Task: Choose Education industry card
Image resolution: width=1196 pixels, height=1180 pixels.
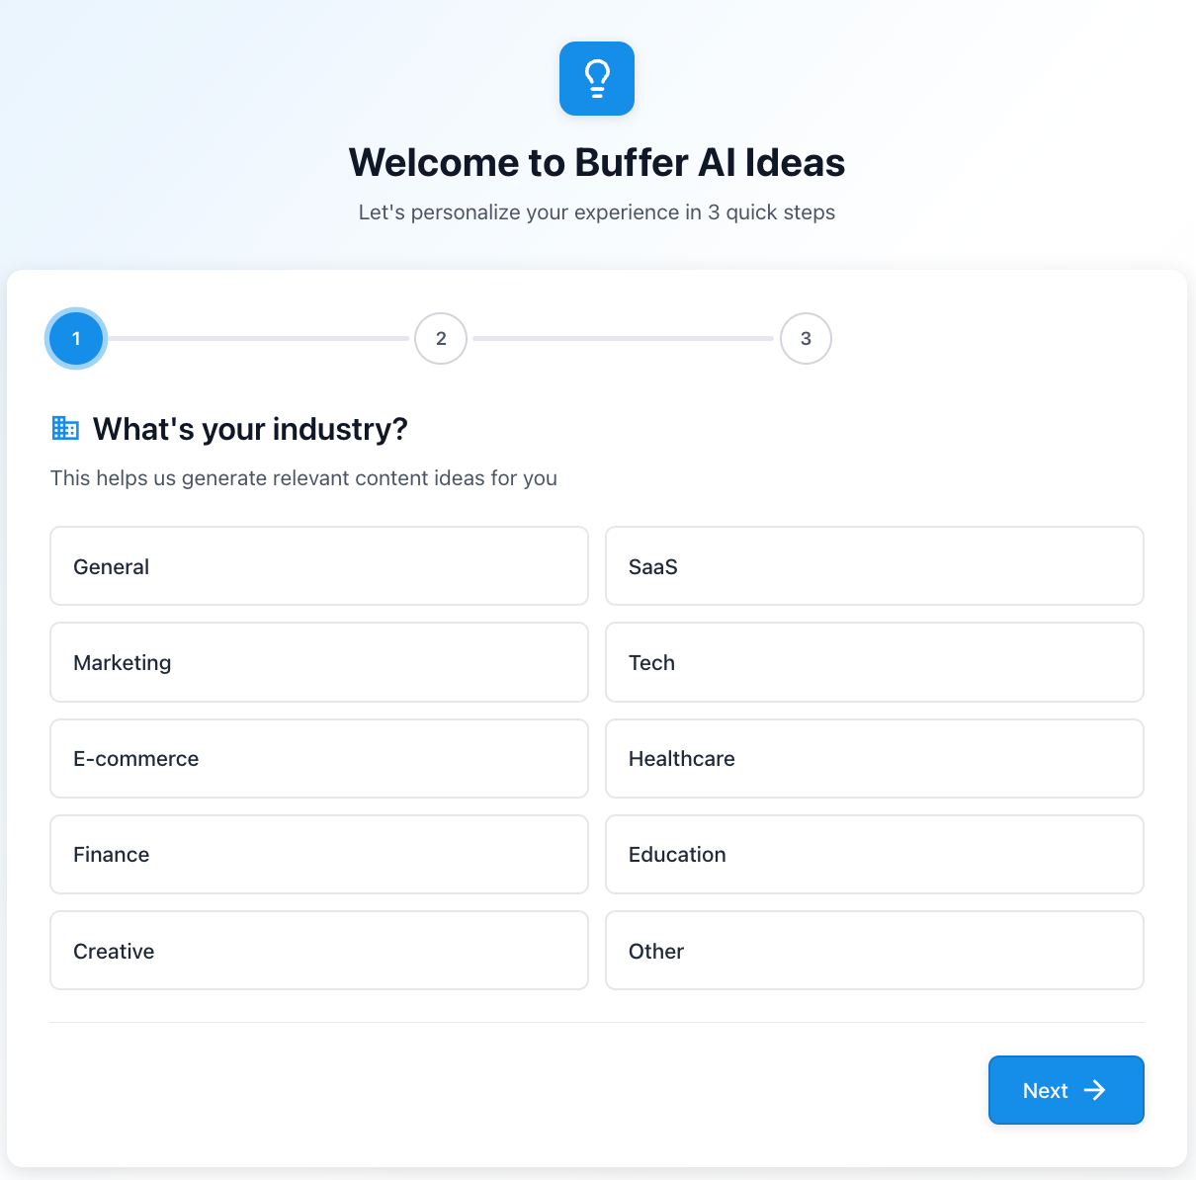Action: coord(875,854)
